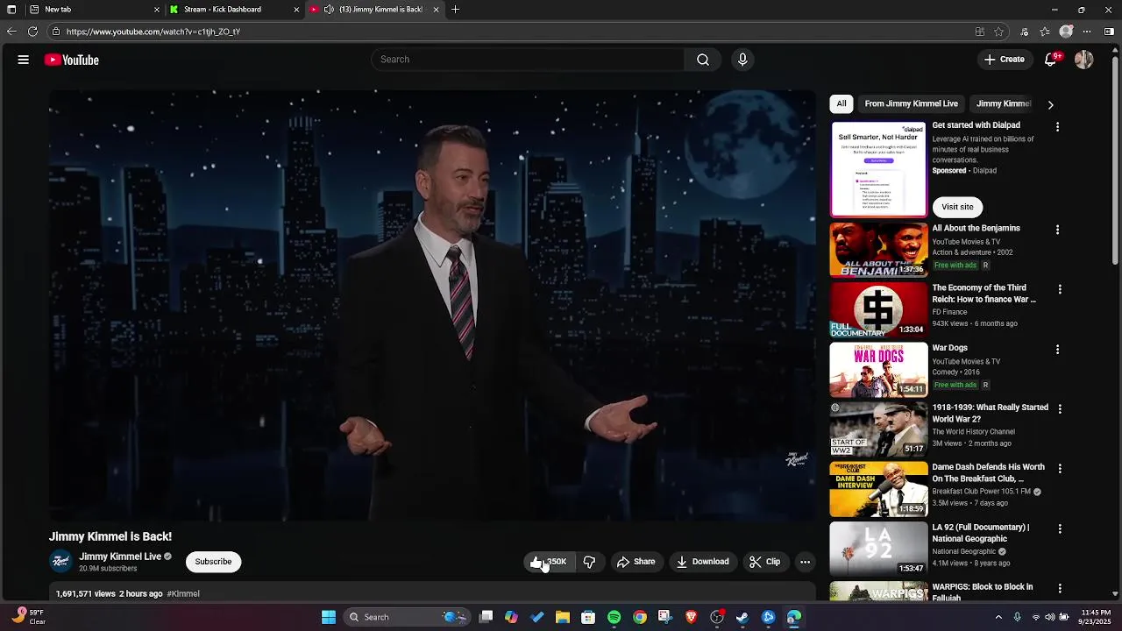
Task: Open All About the Benjamins thumbnail
Action: click(878, 250)
